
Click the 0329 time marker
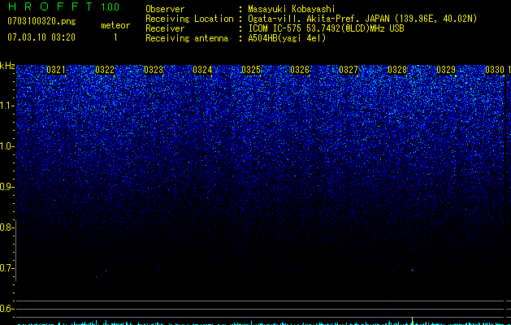point(446,70)
